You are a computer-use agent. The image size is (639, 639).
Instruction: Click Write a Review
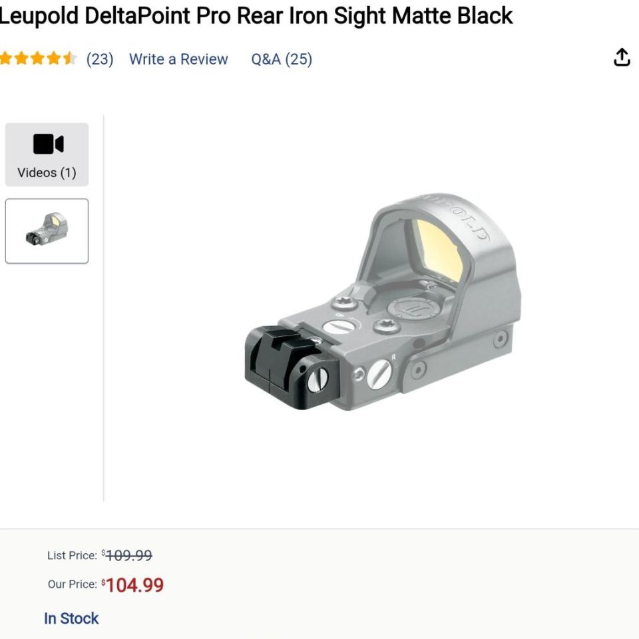click(x=178, y=59)
